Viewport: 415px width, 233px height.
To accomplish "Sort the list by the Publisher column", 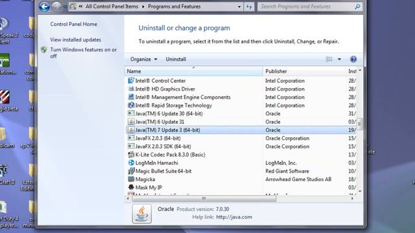I will tap(304, 71).
